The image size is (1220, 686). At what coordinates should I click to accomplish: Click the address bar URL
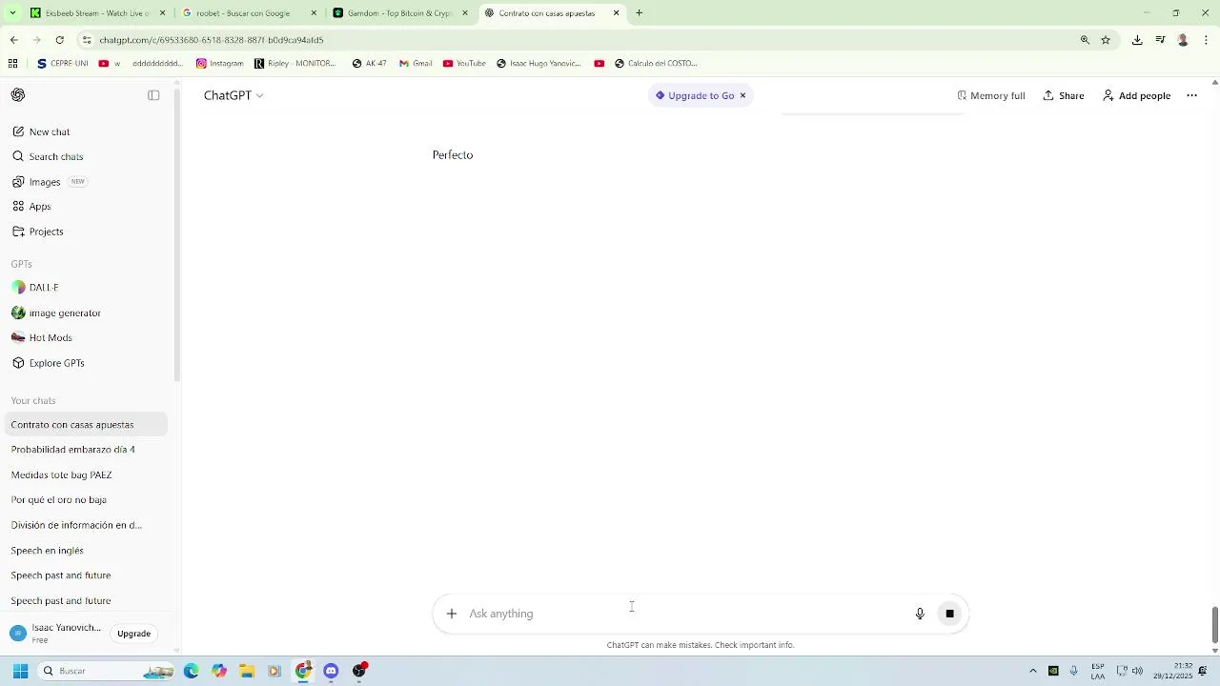[x=212, y=40]
